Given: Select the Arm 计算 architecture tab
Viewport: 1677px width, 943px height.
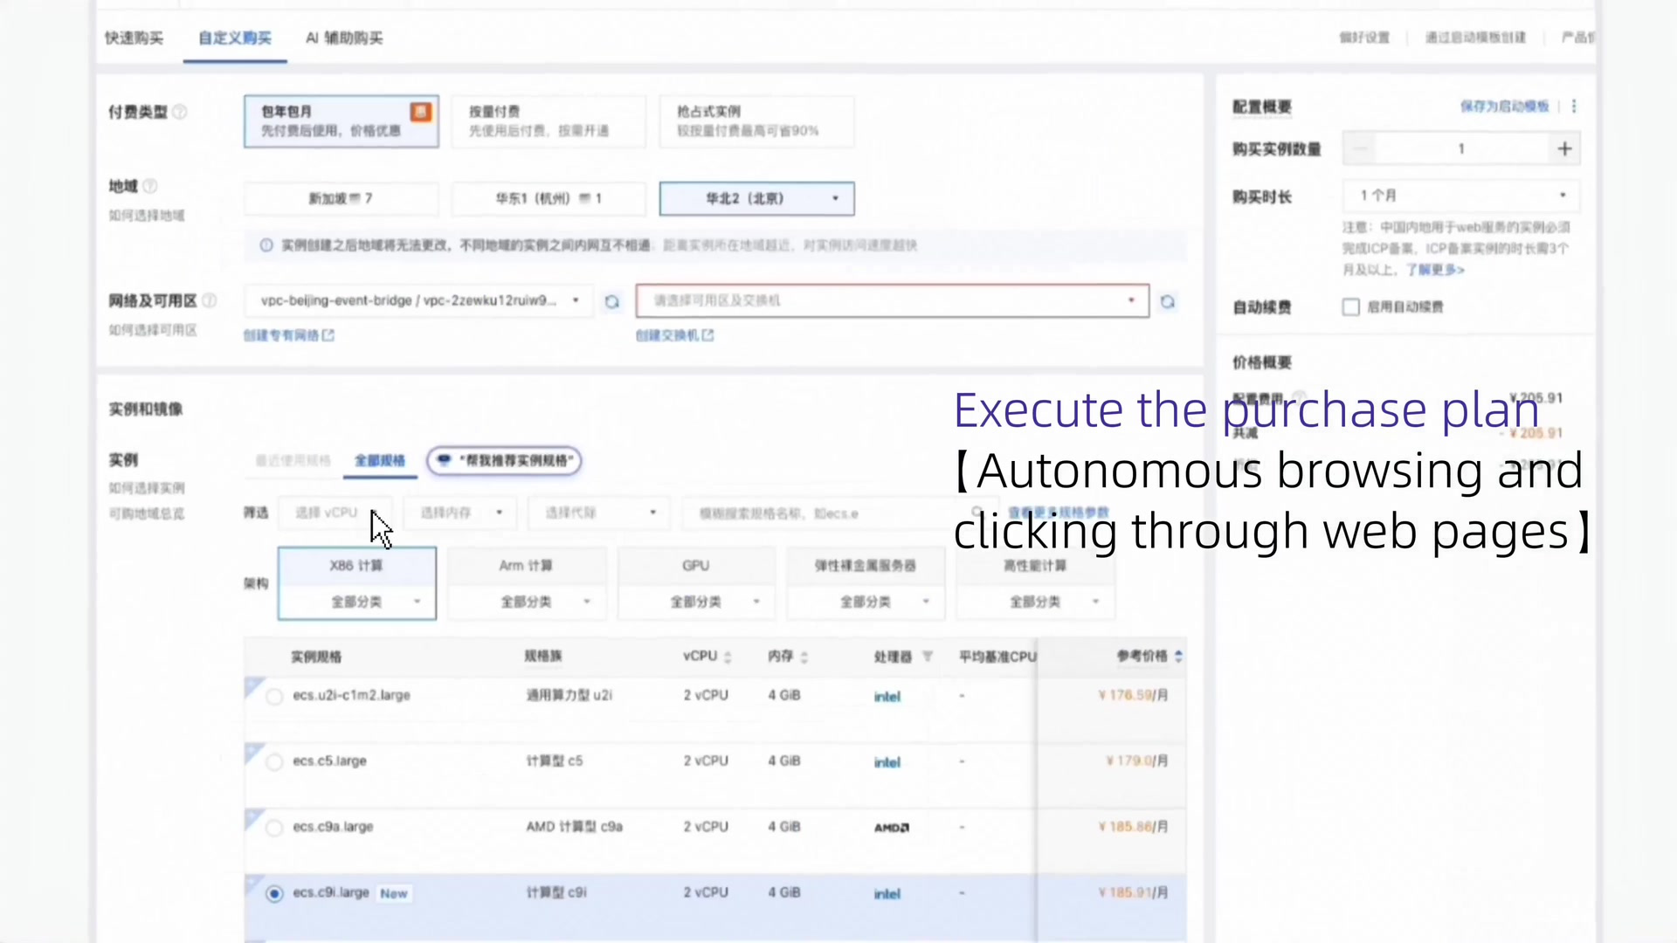Looking at the screenshot, I should tap(526, 566).
